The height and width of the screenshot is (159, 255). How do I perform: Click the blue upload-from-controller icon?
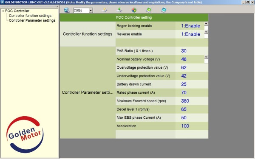[164, 10]
